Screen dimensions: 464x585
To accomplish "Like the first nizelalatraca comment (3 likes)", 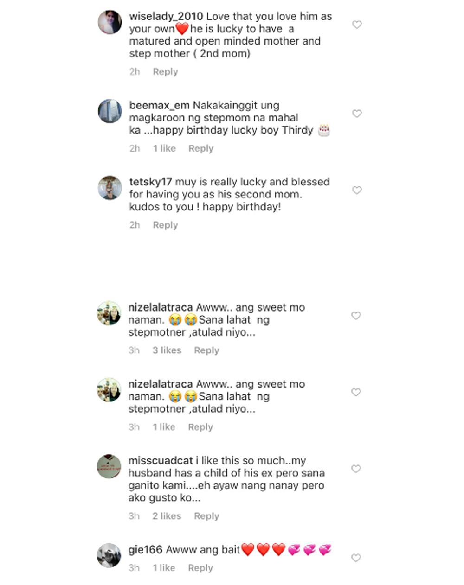I will tap(356, 316).
